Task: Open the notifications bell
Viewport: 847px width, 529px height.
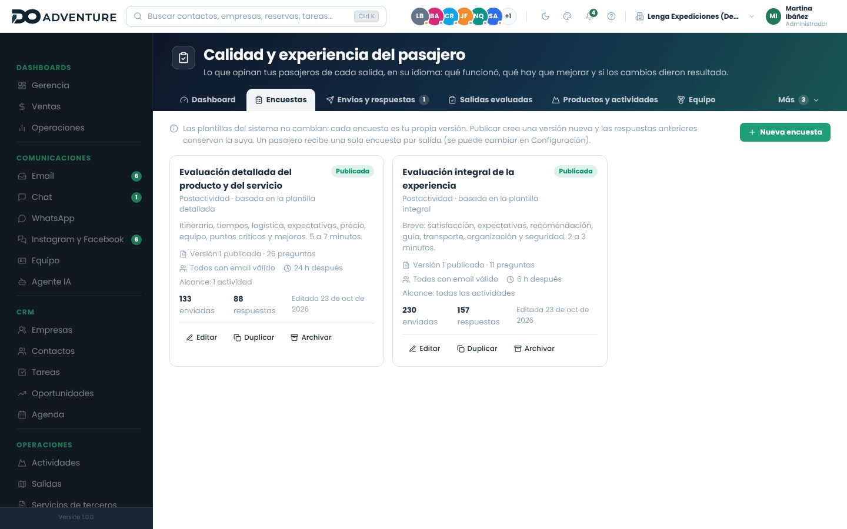Action: click(589, 16)
